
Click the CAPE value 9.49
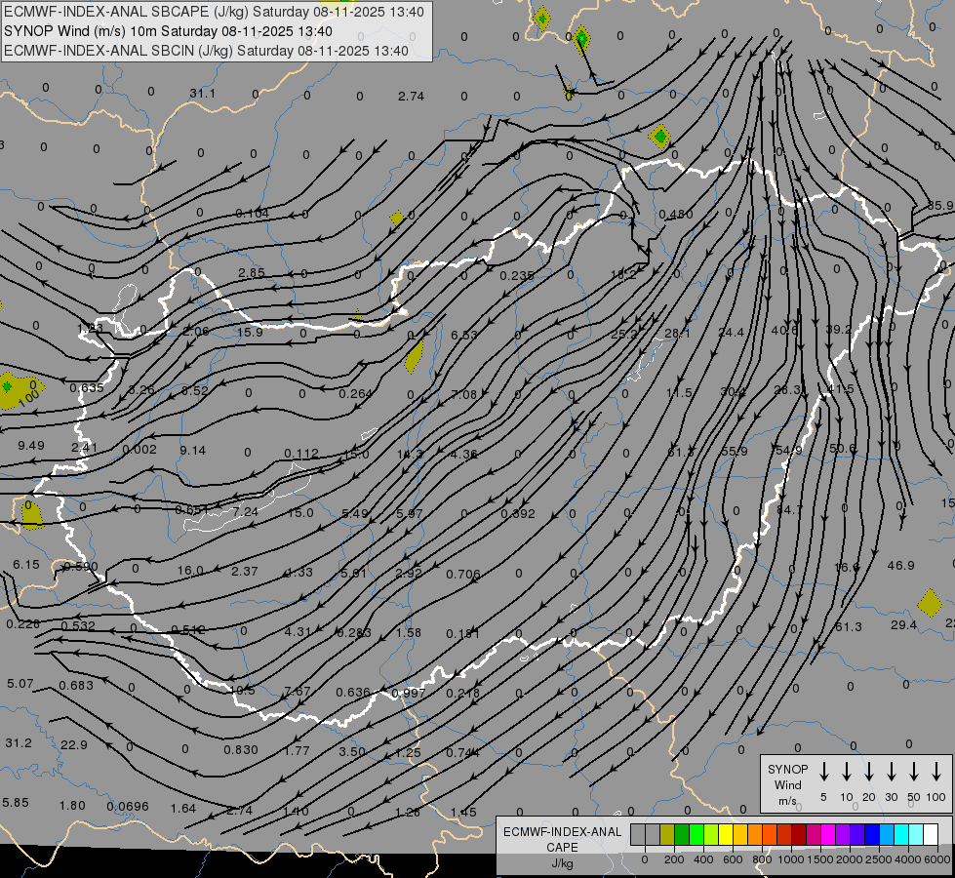click(x=31, y=446)
